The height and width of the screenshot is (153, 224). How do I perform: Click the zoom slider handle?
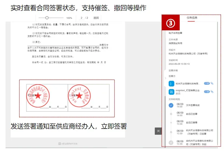click(47, 18)
